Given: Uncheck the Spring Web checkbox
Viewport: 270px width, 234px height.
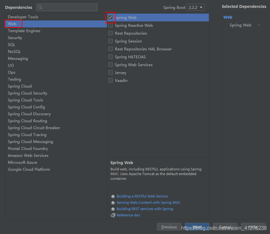Looking at the screenshot, I should [x=110, y=17].
